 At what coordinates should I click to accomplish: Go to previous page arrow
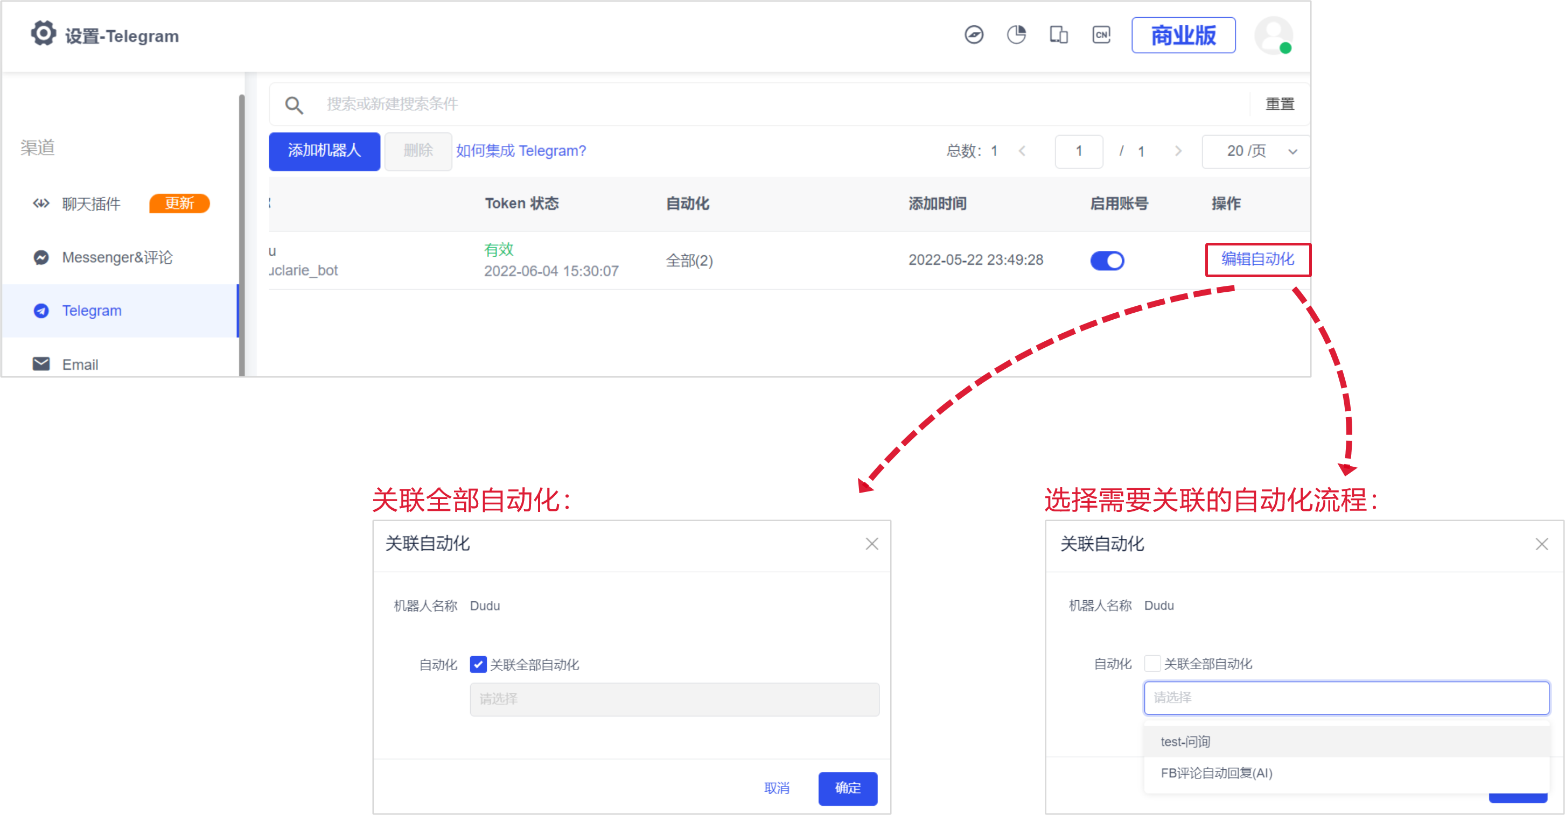1023,151
